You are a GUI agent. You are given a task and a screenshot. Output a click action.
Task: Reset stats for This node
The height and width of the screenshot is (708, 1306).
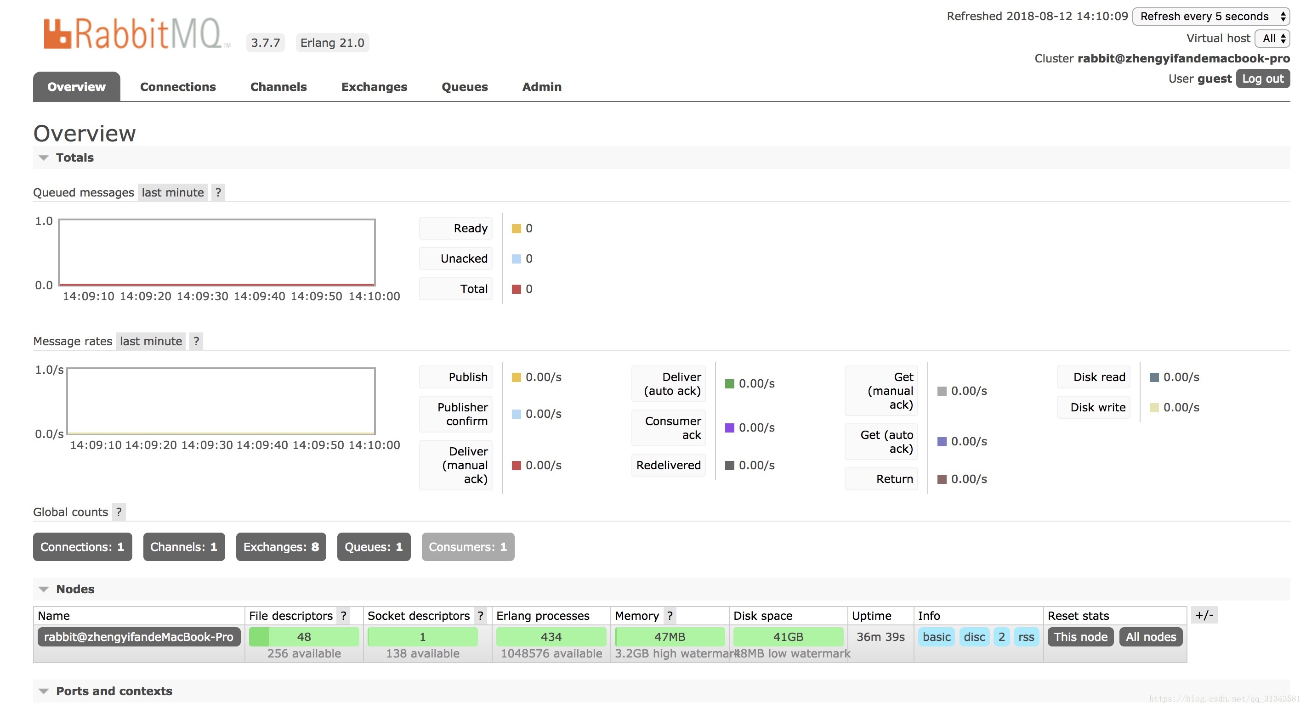click(1080, 637)
